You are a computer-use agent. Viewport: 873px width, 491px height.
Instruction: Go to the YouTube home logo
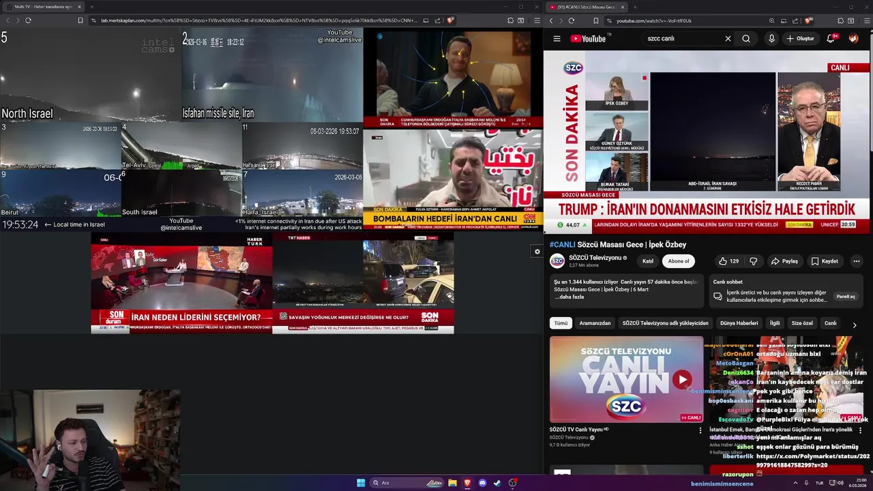click(x=588, y=39)
